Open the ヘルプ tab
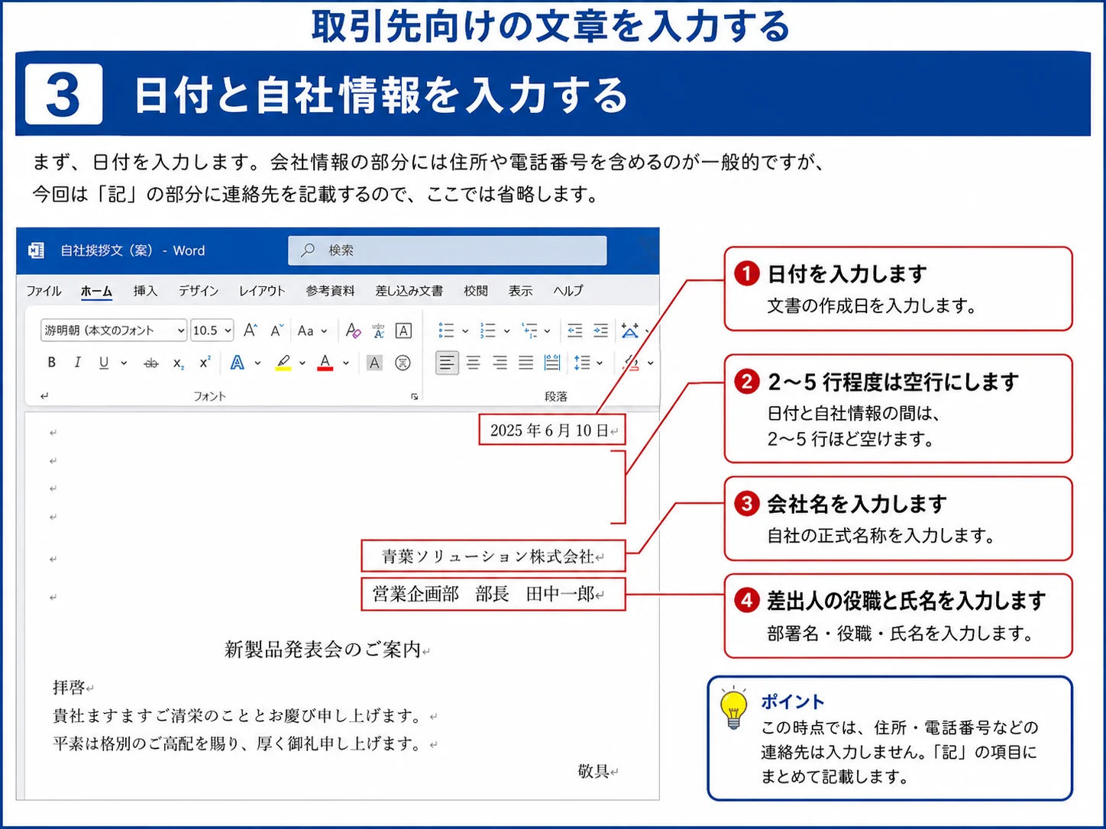 [568, 291]
